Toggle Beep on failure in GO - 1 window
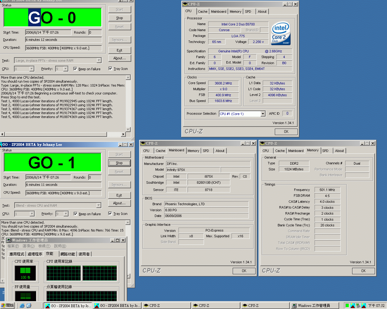This screenshot has width=387, height=309. click(x=75, y=214)
